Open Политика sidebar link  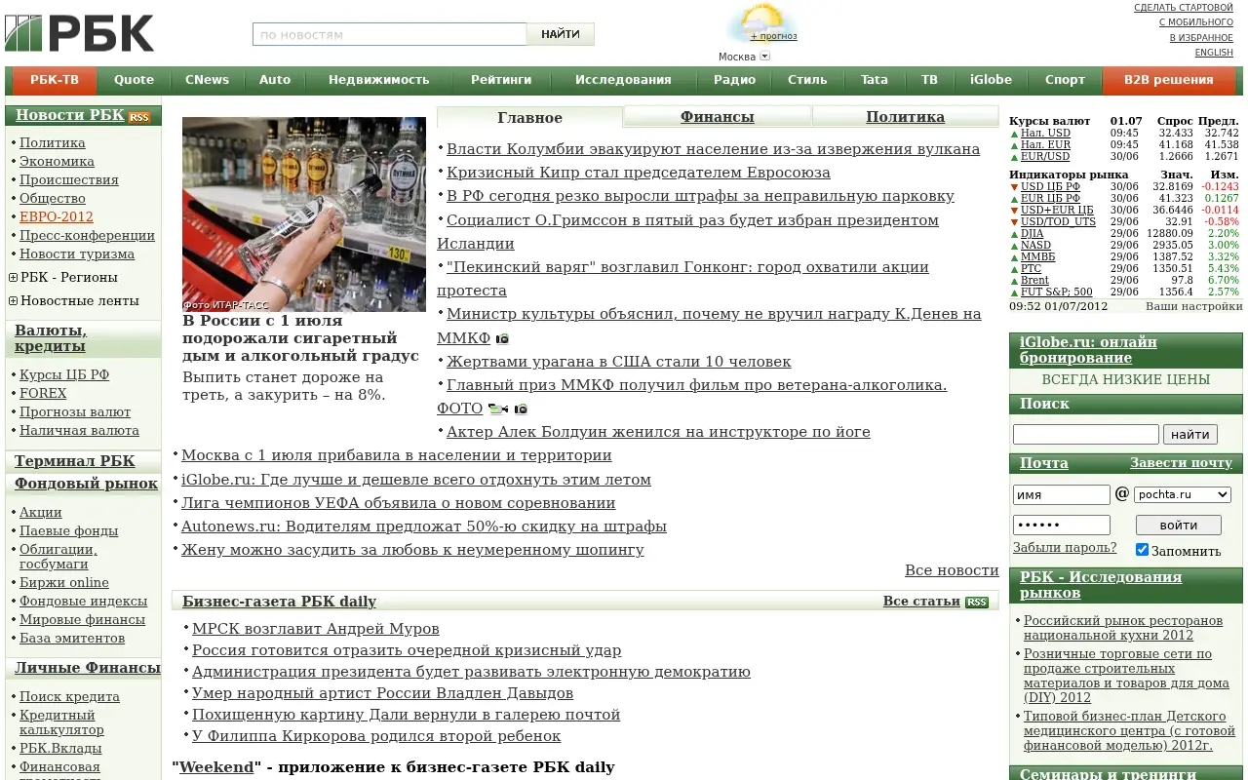53,143
